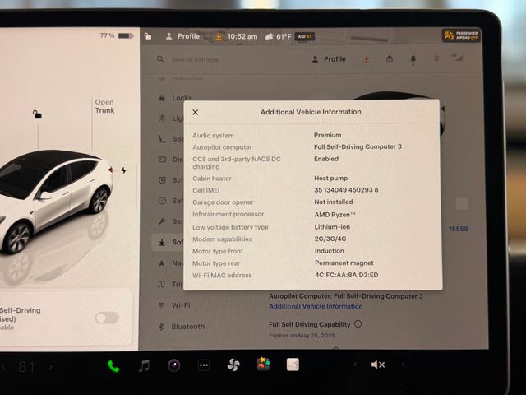Open the notifications bell icon
This screenshot has height=395, width=526.
click(x=413, y=59)
